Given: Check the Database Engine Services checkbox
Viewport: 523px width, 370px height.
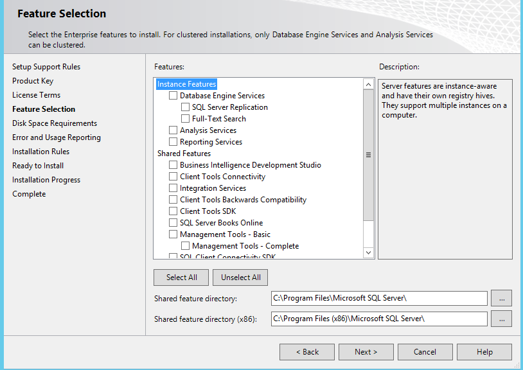Looking at the screenshot, I should tap(173, 96).
